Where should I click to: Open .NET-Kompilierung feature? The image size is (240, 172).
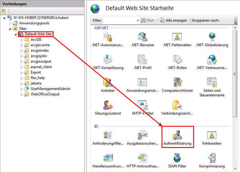[108, 62]
